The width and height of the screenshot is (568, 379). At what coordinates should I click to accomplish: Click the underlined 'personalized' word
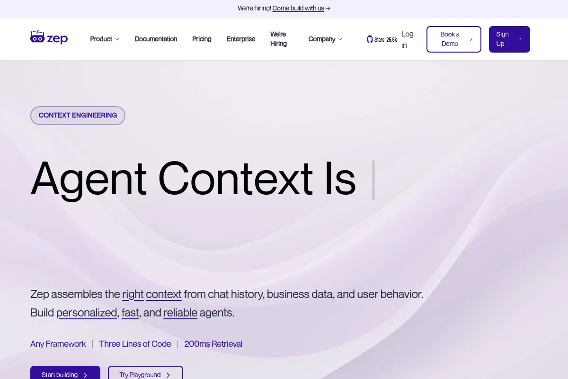coord(87,313)
